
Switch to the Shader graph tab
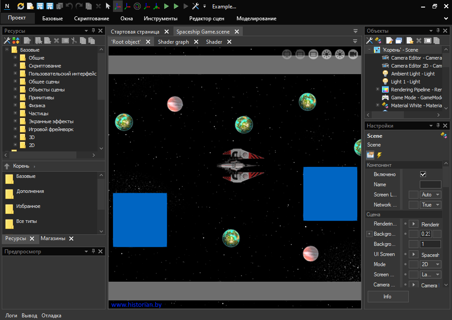(173, 42)
